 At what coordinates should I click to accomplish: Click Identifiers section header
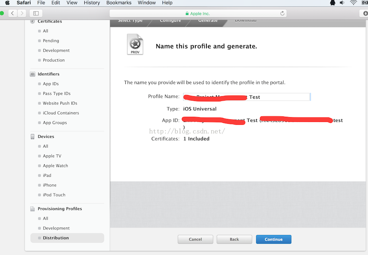pos(49,74)
